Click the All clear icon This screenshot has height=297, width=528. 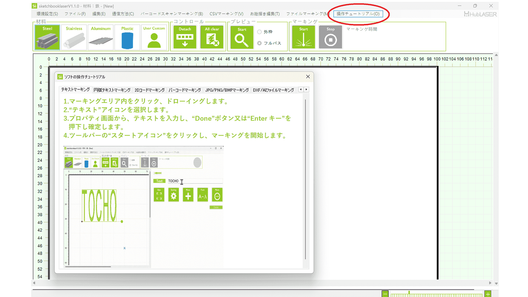[212, 37]
